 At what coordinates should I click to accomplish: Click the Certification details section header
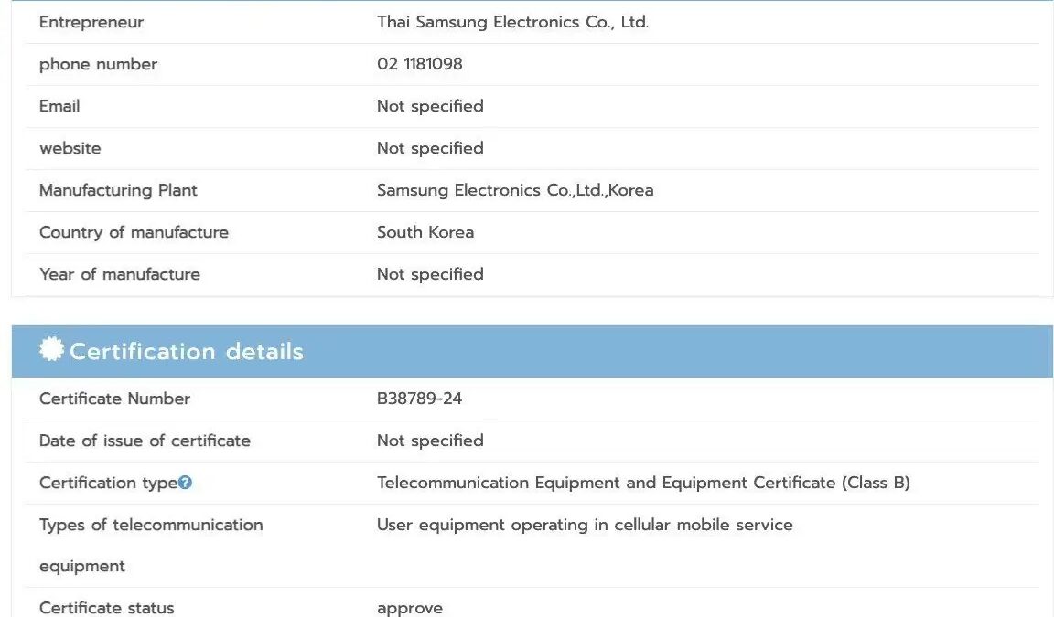pyautogui.click(x=186, y=352)
